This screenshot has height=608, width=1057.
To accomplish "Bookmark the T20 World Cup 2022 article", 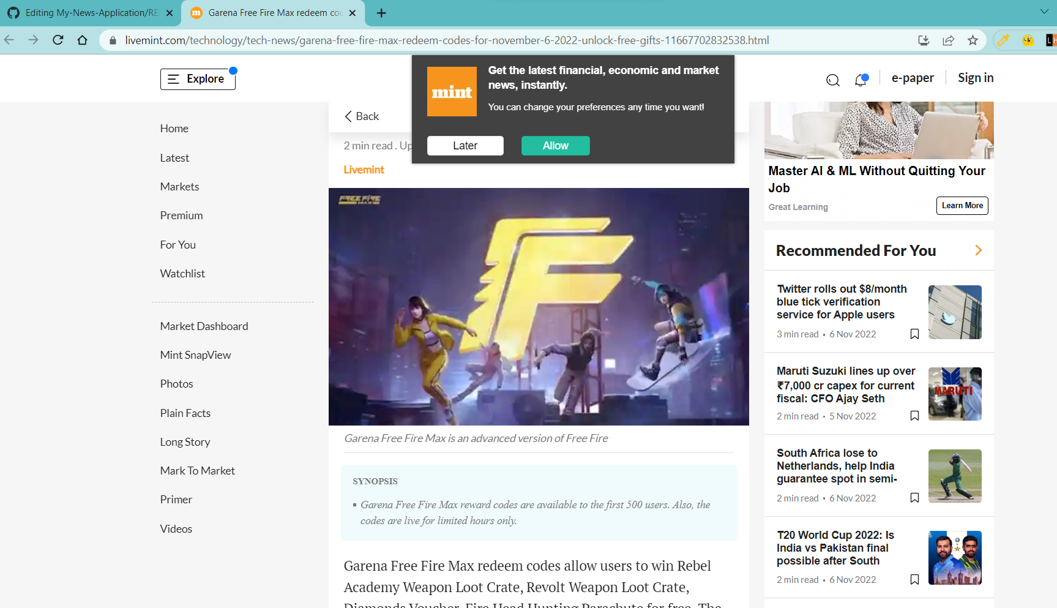I will (914, 579).
